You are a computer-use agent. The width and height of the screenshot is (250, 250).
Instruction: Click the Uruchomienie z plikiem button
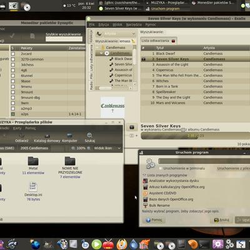coord(233,168)
